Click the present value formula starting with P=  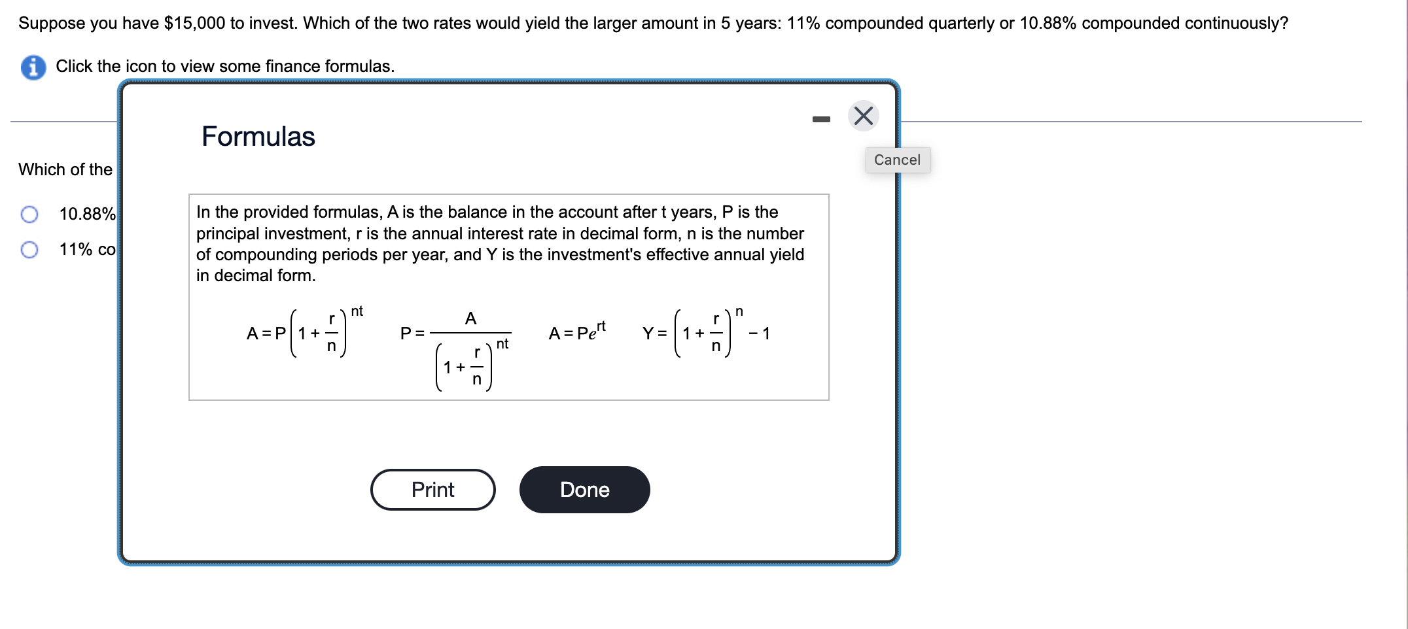click(x=455, y=350)
